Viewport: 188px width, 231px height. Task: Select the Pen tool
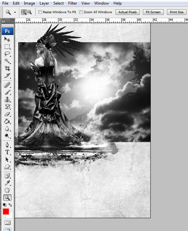[x=7, y=145]
